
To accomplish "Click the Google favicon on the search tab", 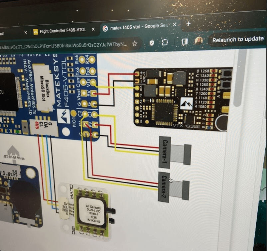I will (x=105, y=29).
